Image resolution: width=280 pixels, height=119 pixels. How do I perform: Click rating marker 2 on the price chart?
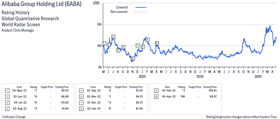tap(108, 44)
